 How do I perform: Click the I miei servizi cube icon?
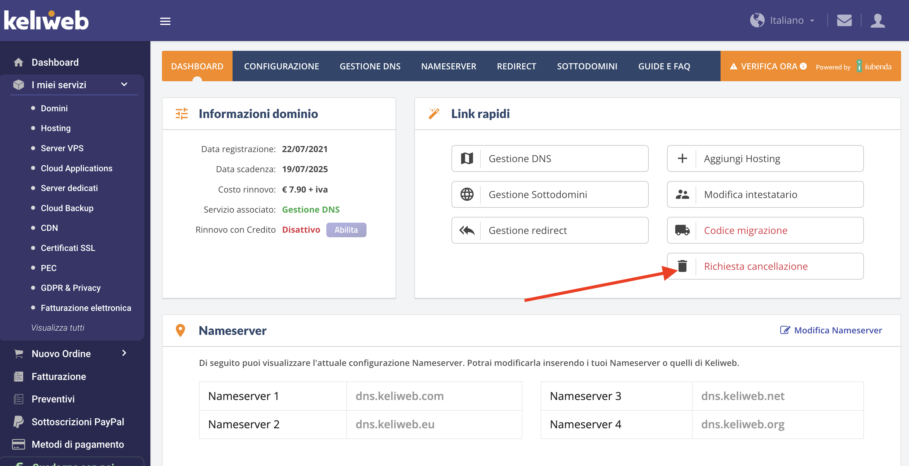point(18,85)
